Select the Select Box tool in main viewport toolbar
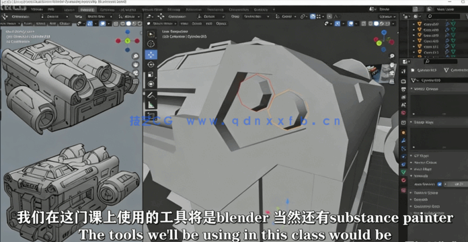Viewport: 468px width, 242px height. coord(151,34)
